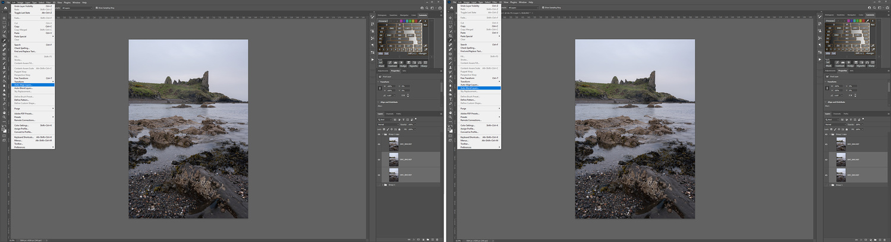Viewport: 891px width, 242px height.
Task: Click foreground color swatch in right window toolbar
Action: [449, 128]
